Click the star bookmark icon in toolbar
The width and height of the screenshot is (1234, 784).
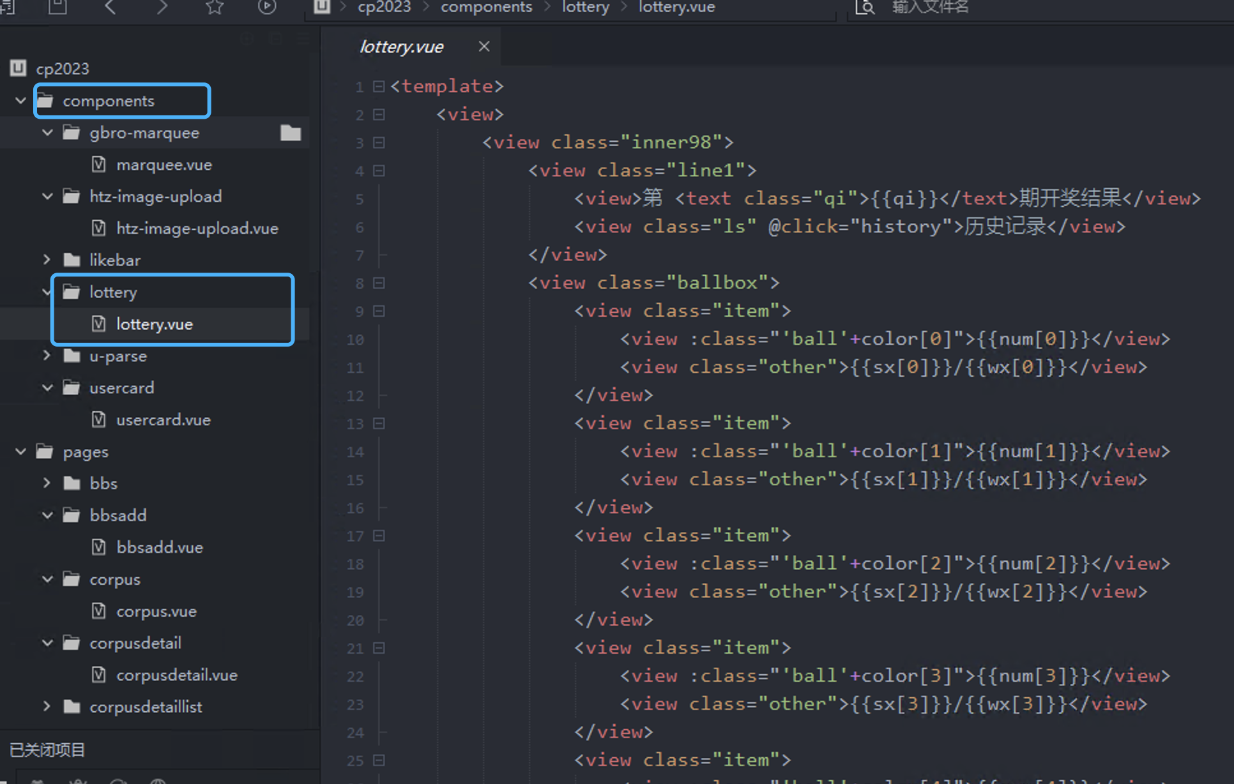click(215, 7)
